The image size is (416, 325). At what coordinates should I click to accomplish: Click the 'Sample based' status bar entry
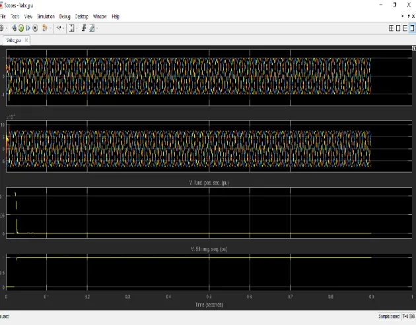[389, 316]
